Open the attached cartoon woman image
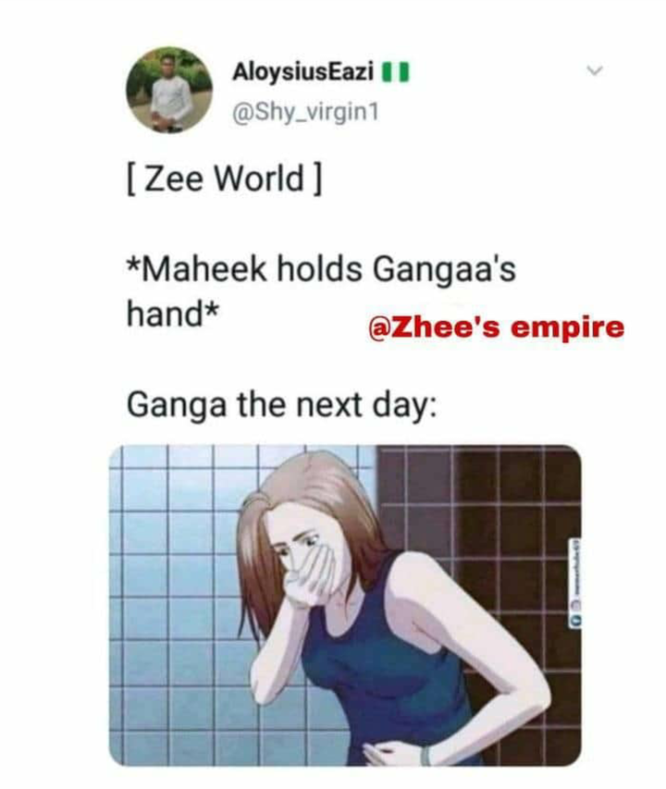Image resolution: width=666 pixels, height=789 pixels. [x=345, y=605]
